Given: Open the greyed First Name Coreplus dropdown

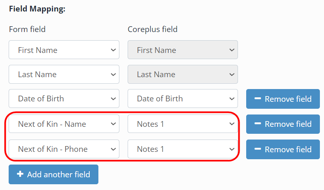Looking at the screenshot, I should [x=183, y=50].
